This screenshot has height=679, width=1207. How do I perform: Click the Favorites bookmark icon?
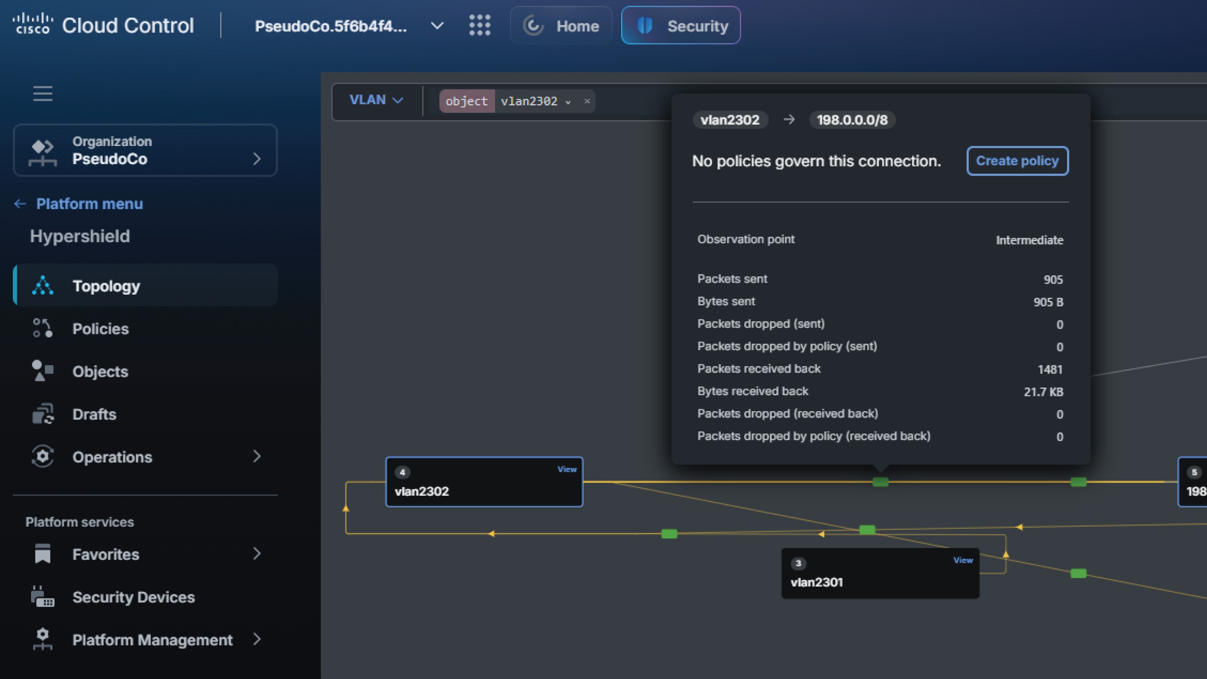coord(43,554)
